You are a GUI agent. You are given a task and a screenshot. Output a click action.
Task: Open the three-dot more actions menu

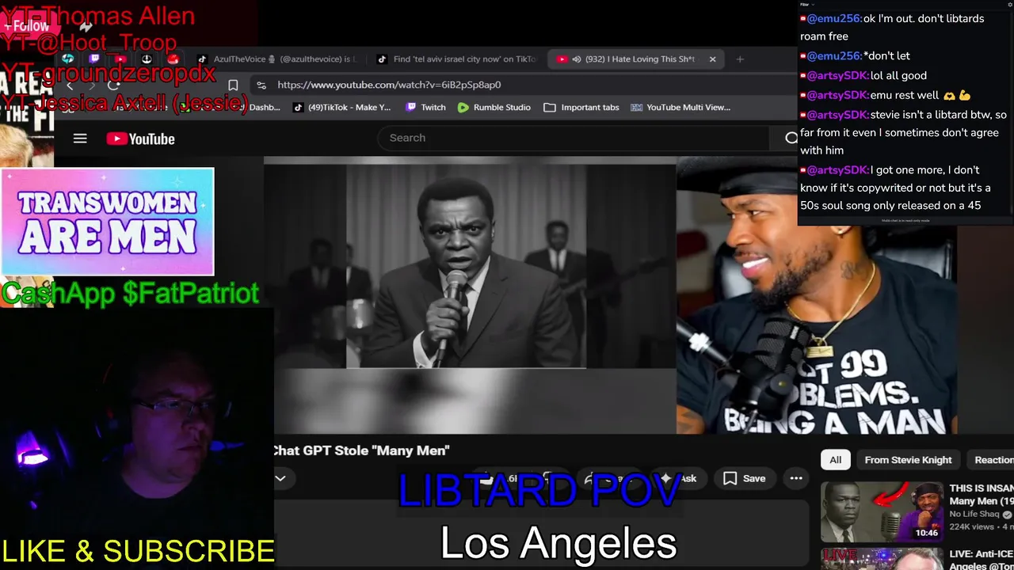[796, 478]
